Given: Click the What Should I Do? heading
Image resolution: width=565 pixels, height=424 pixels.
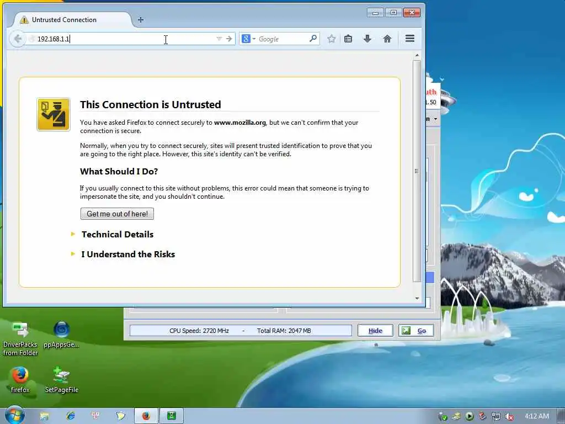Looking at the screenshot, I should (119, 171).
